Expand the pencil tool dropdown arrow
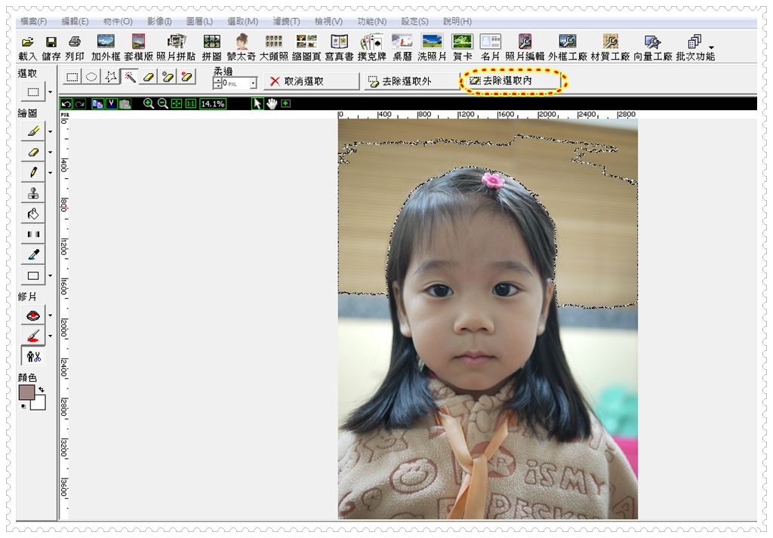Image resolution: width=773 pixels, height=538 pixels. coord(50,173)
